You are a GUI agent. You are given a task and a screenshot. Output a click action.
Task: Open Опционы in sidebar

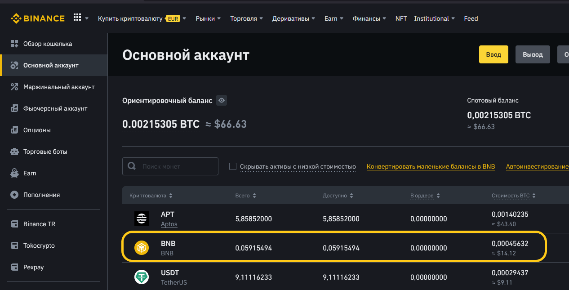(x=37, y=130)
